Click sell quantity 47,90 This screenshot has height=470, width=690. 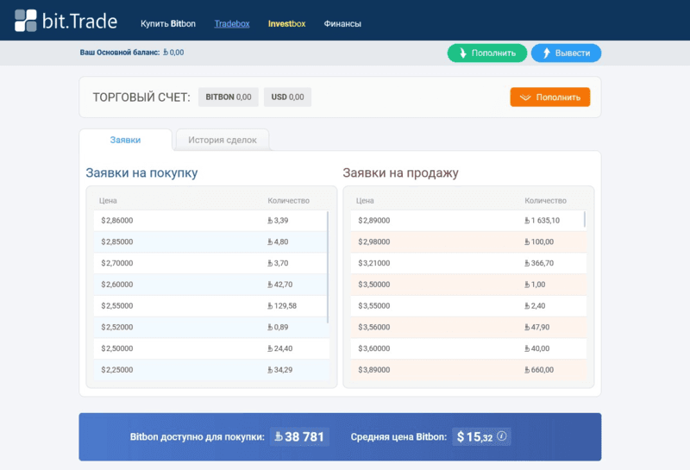point(536,327)
